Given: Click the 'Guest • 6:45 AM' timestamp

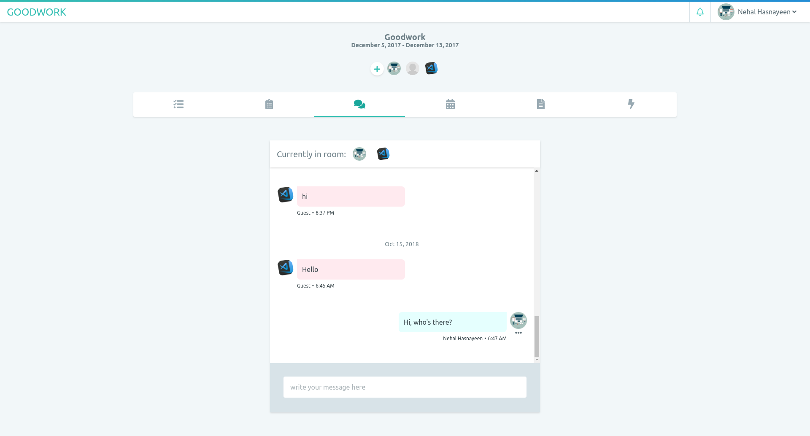Looking at the screenshot, I should point(316,286).
